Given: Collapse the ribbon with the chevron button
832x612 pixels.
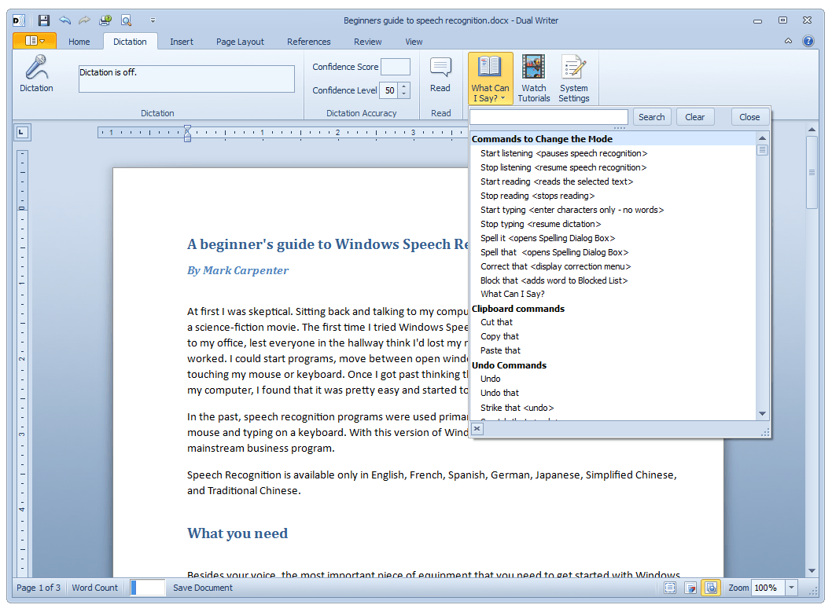Looking at the screenshot, I should [x=789, y=41].
